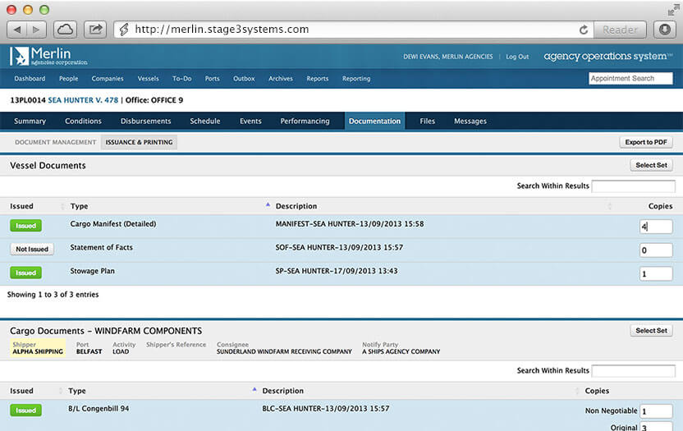Click the Appointment Search field
This screenshot has width=683, height=431.
pos(630,79)
